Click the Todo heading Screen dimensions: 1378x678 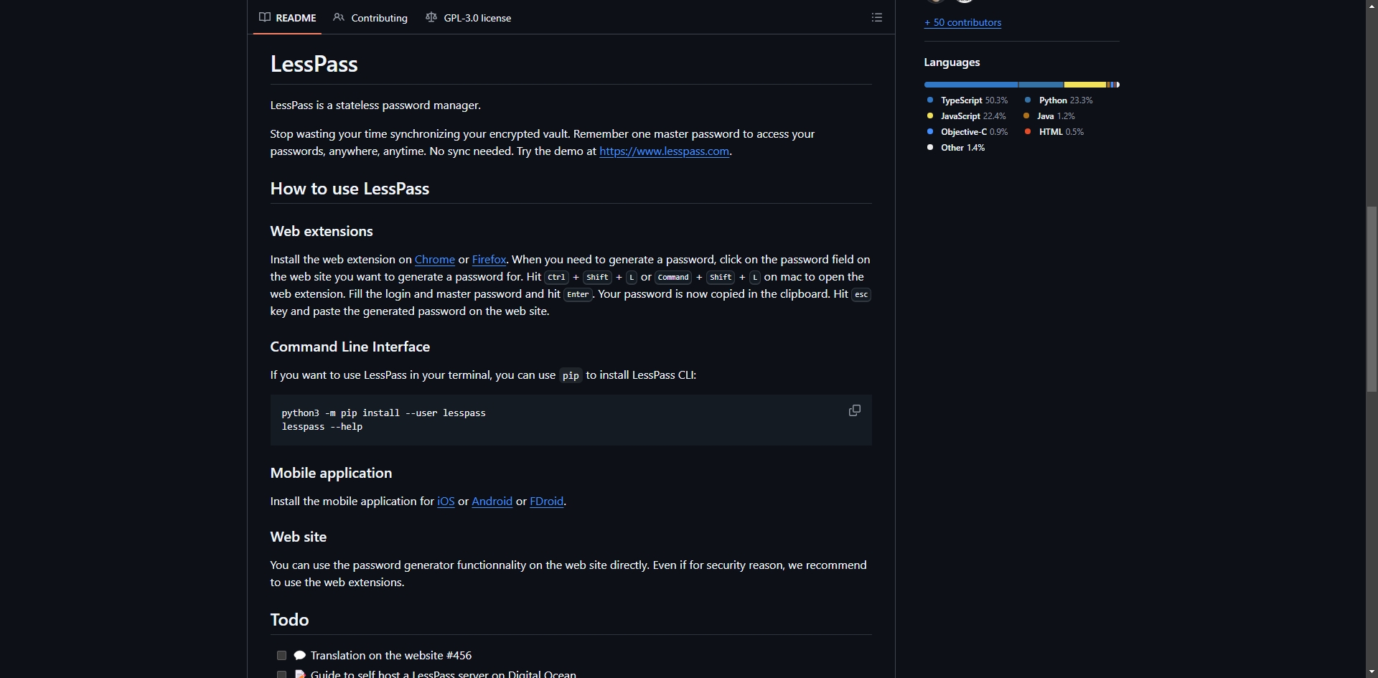tap(289, 620)
